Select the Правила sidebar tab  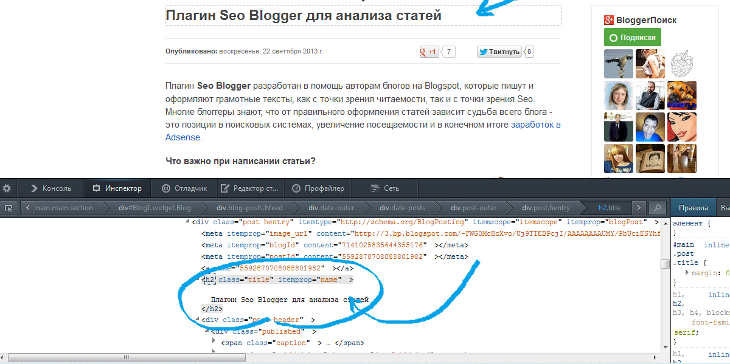click(x=693, y=208)
